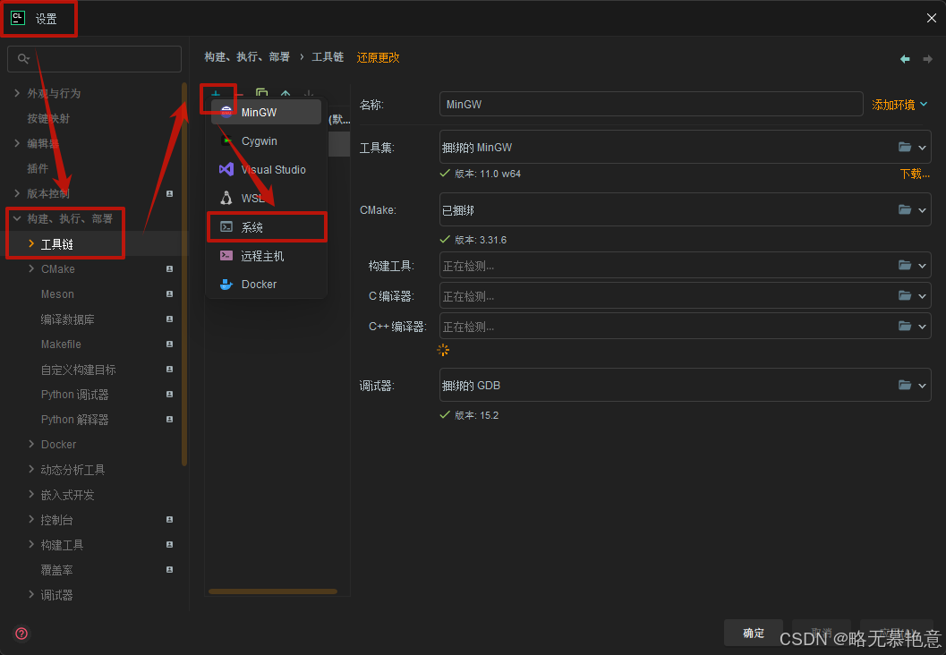The width and height of the screenshot is (946, 655).
Task: Click the 名称 field containing MinGW
Action: (651, 104)
